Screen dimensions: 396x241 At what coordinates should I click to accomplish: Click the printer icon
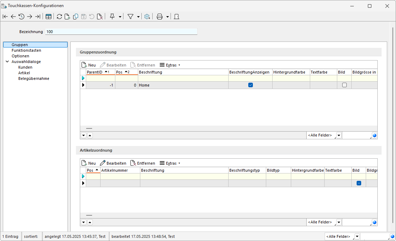(159, 17)
